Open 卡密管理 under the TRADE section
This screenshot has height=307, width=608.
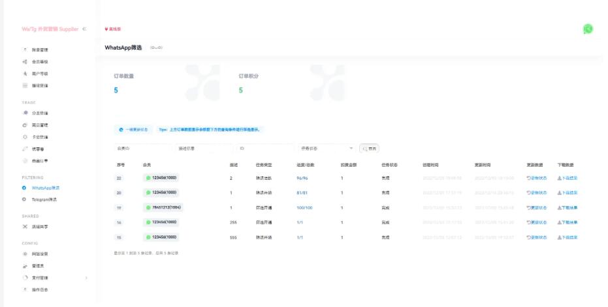[x=40, y=137]
